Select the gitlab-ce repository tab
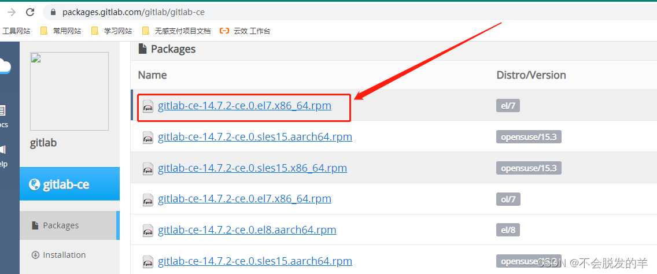Viewport: 657px width, 274px height. (69, 184)
